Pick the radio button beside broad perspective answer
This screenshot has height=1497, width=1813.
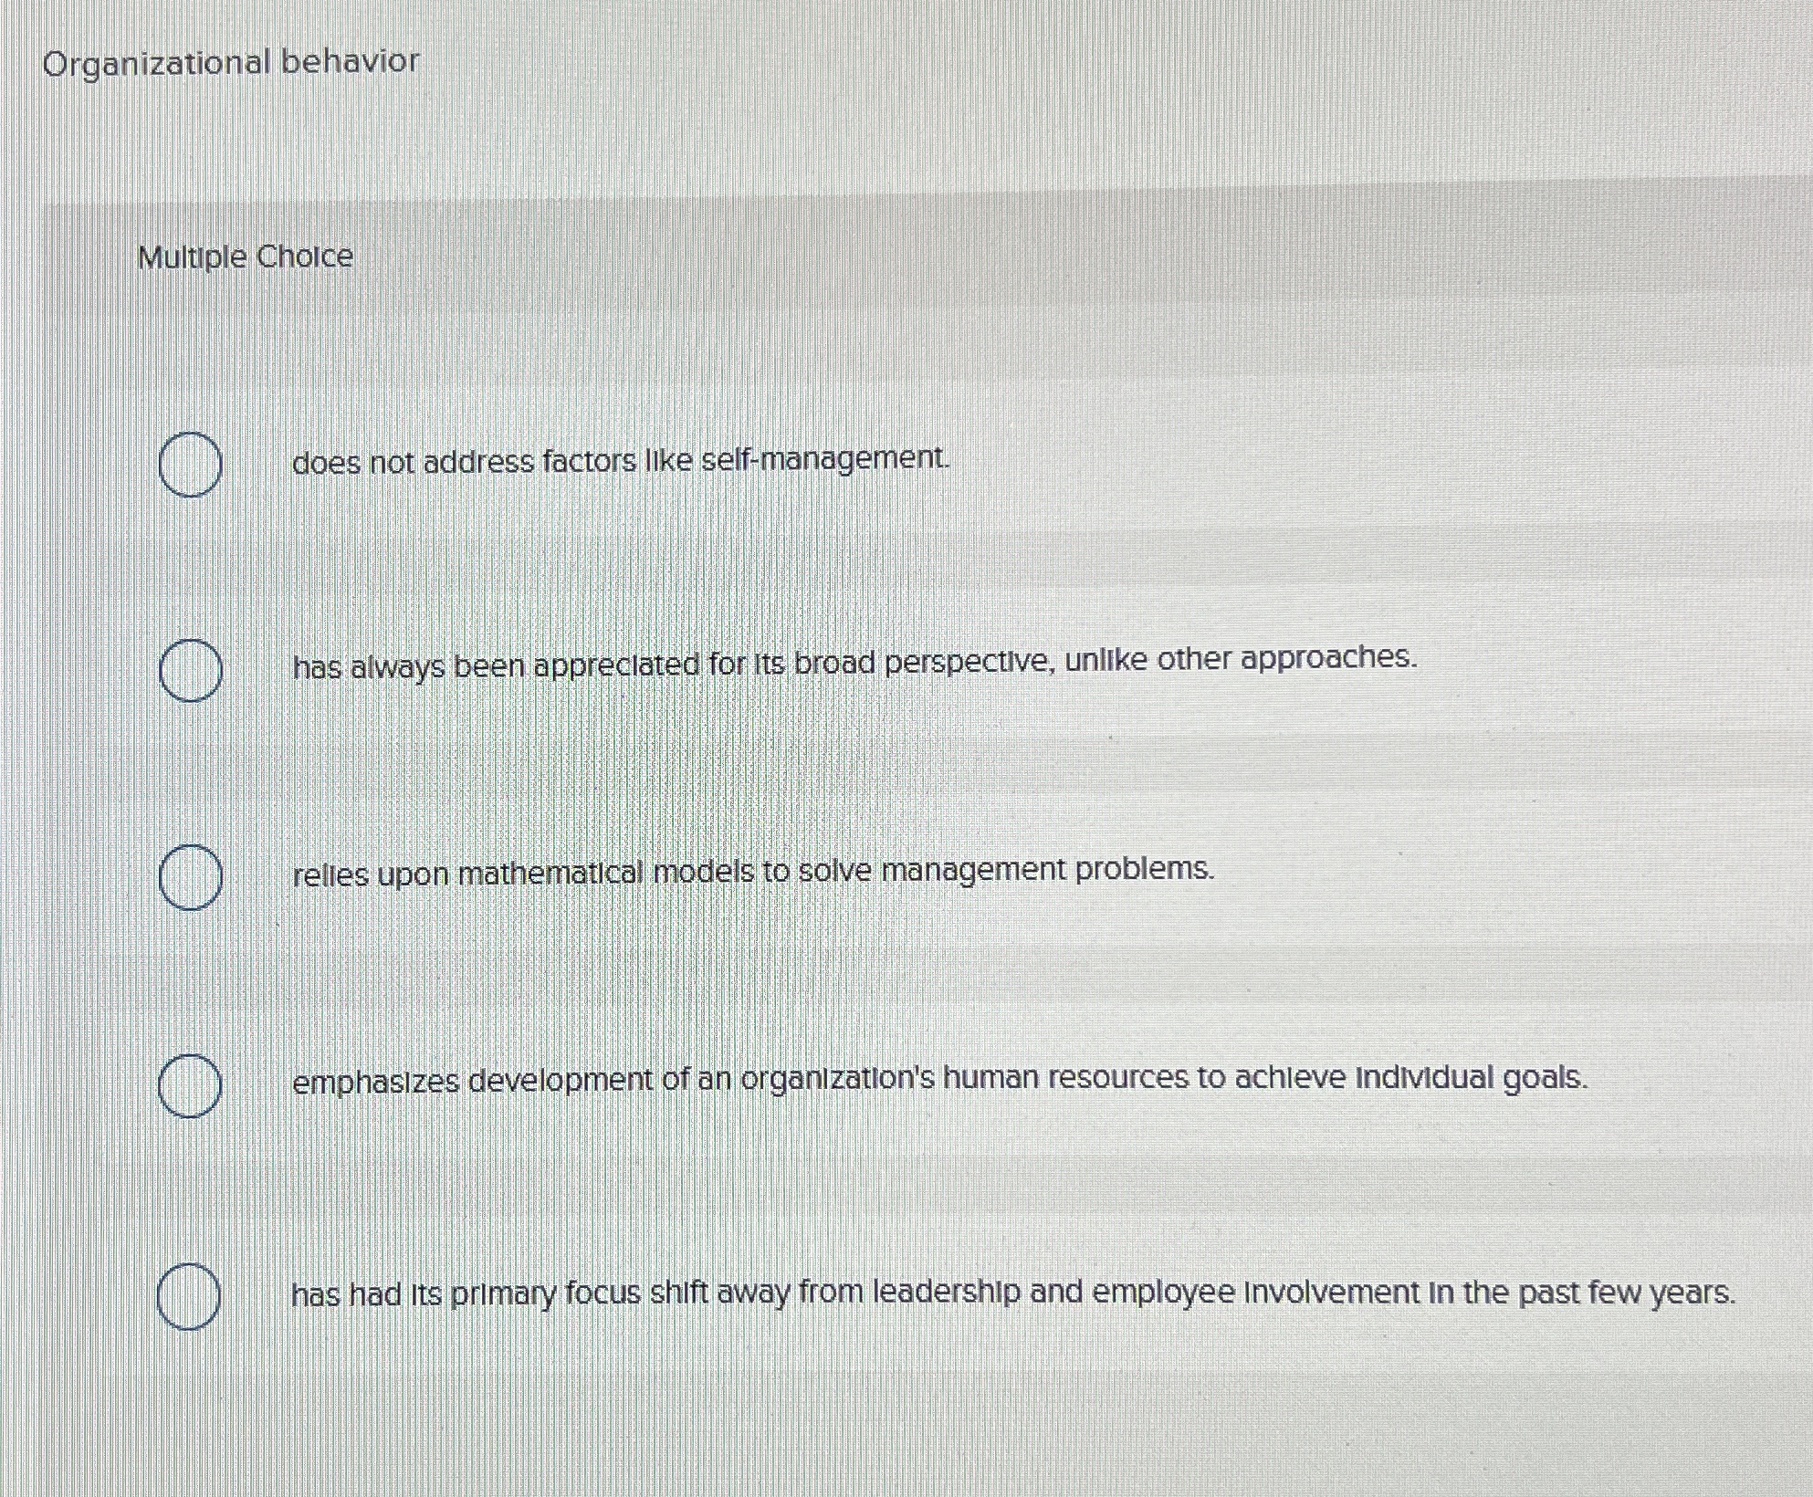pyautogui.click(x=192, y=672)
